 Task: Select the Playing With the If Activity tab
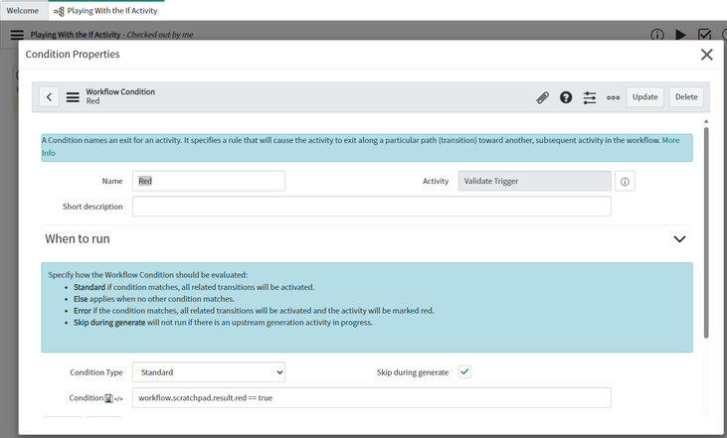[x=106, y=11]
